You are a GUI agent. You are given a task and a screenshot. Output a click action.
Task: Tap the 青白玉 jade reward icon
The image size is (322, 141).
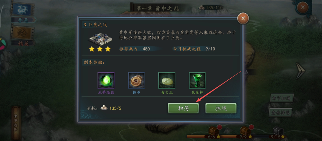pos(167,80)
